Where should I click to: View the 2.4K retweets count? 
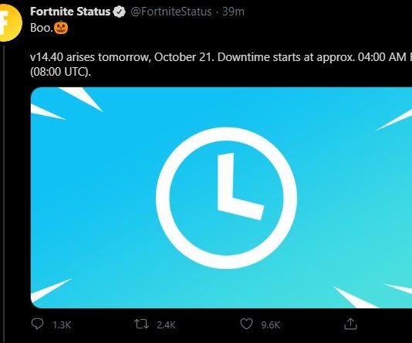[x=166, y=325]
